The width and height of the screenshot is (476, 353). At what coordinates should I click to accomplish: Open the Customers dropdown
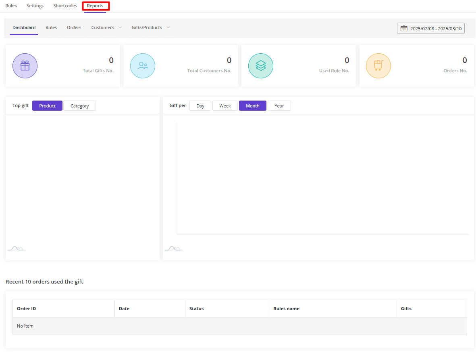coord(106,27)
